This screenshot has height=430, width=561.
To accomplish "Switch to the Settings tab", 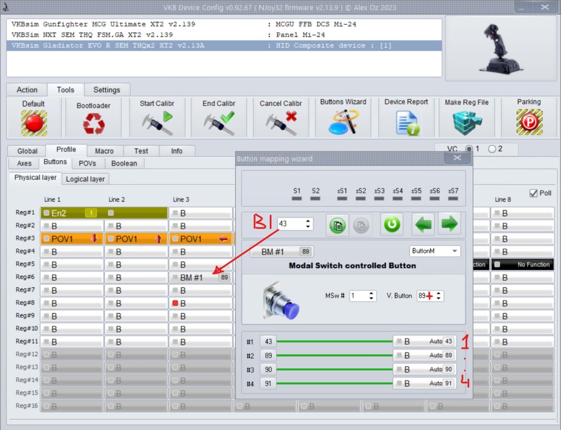I will [x=107, y=90].
